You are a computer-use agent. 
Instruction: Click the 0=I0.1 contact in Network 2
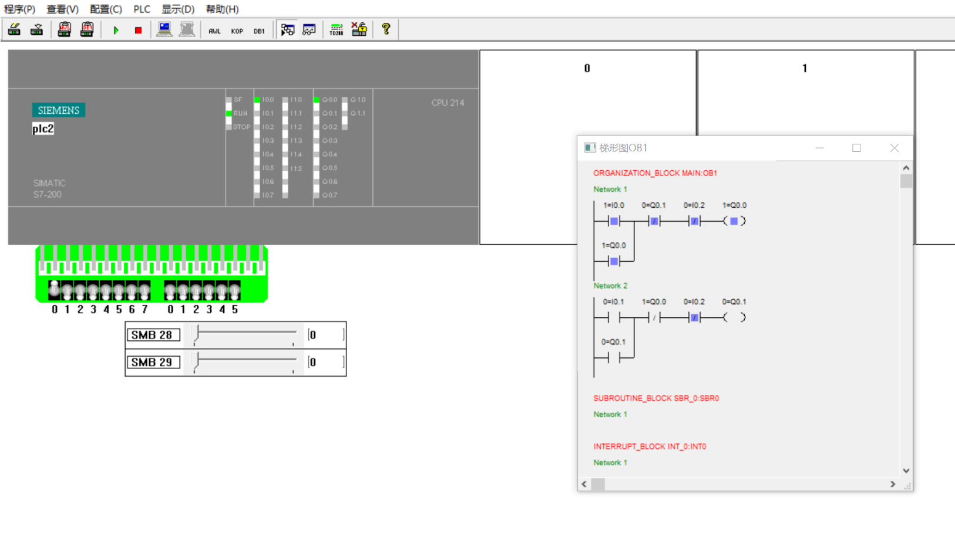(x=614, y=317)
